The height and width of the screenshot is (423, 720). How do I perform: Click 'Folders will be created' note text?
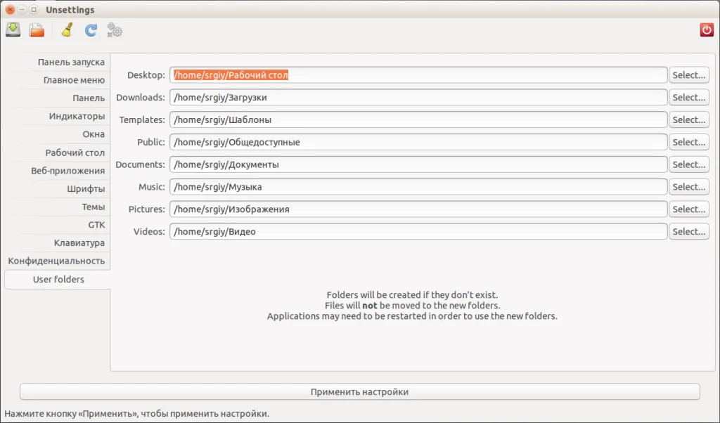pos(412,294)
